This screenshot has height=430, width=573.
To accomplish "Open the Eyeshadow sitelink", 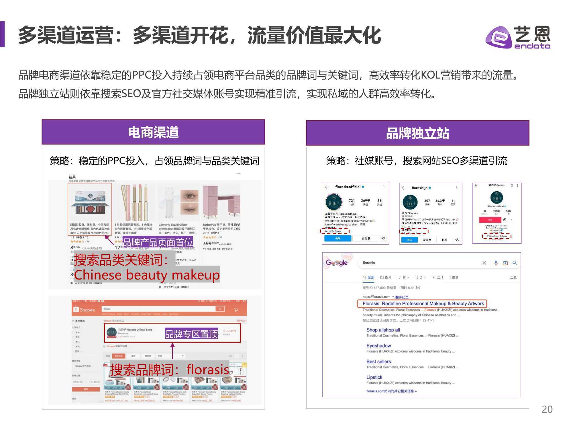I will [x=378, y=346].
